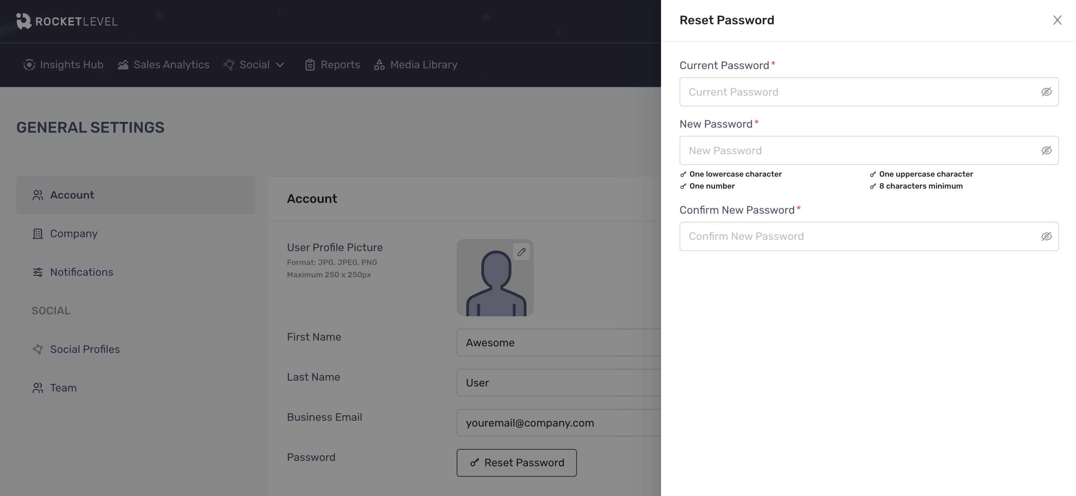Click the 'Confirm New Password' field label
The width and height of the screenshot is (1076, 496).
click(x=737, y=210)
